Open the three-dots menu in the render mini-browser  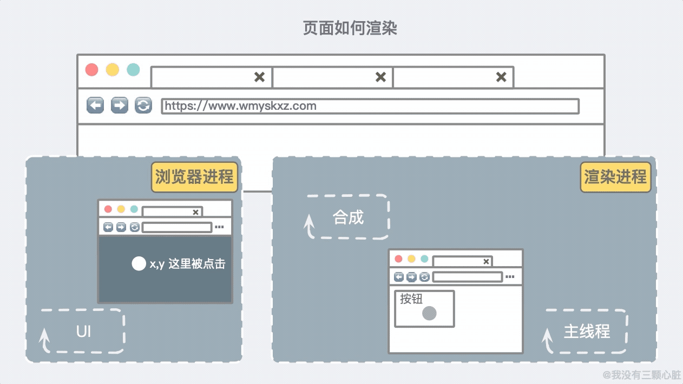click(510, 277)
